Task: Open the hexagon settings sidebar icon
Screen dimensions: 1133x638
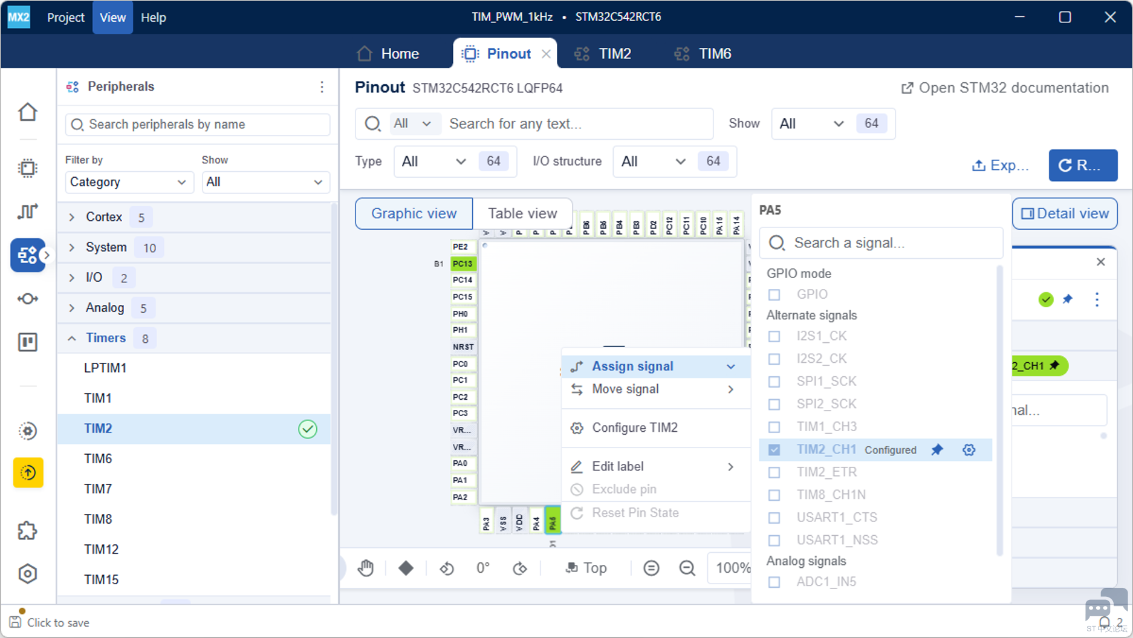Action: point(28,574)
